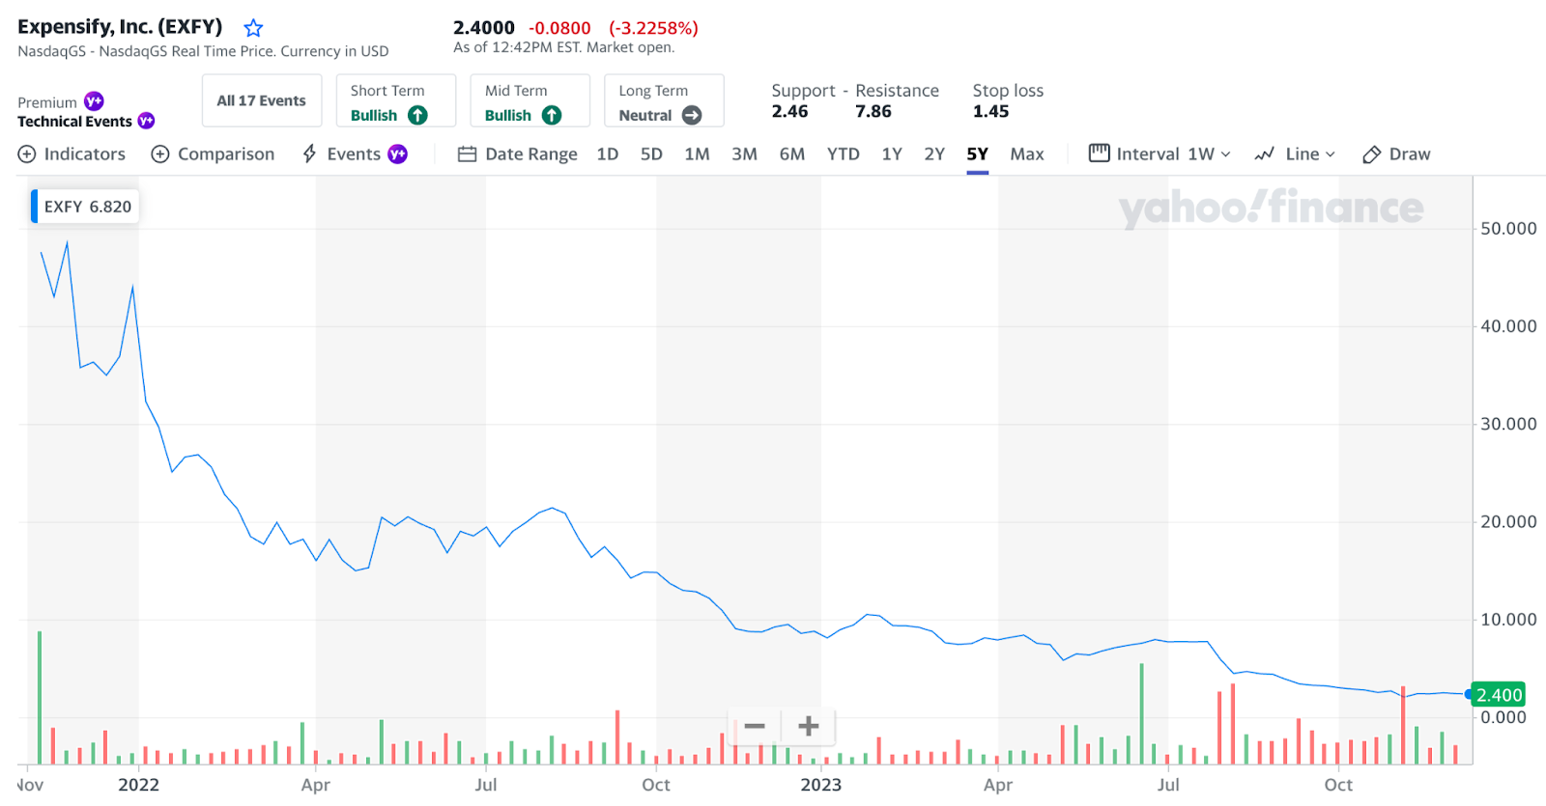This screenshot has width=1546, height=806.
Task: Click the Date Range calendar icon
Action: click(x=467, y=154)
